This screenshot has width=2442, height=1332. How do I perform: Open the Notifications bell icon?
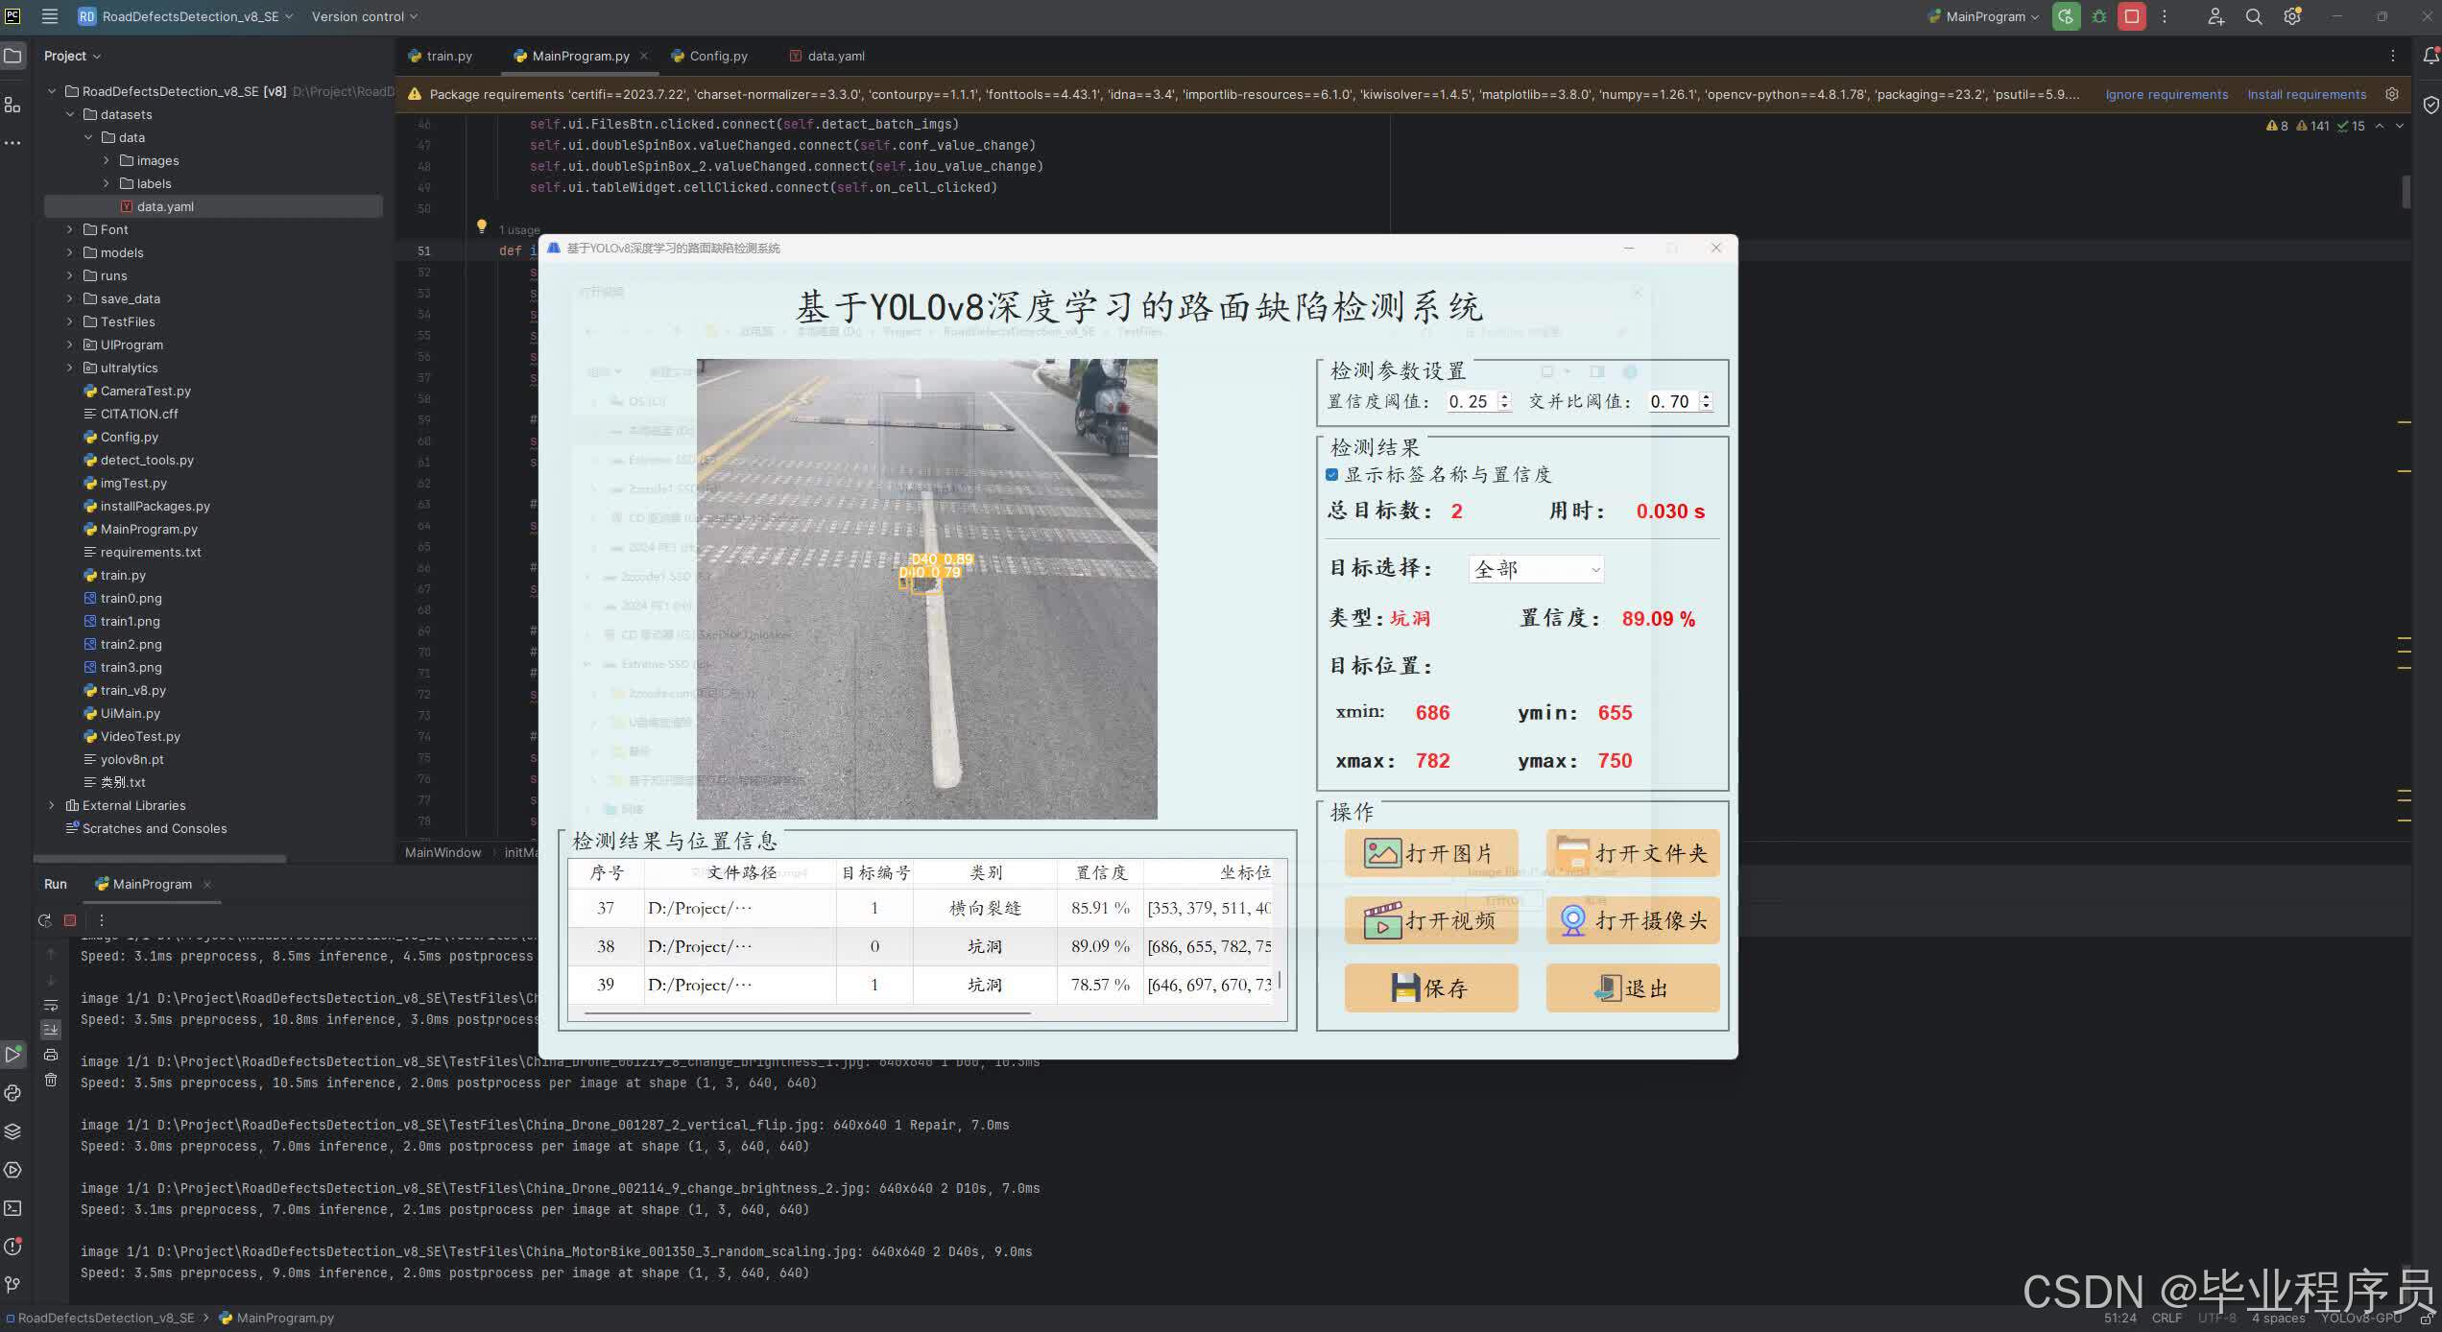tap(2430, 56)
